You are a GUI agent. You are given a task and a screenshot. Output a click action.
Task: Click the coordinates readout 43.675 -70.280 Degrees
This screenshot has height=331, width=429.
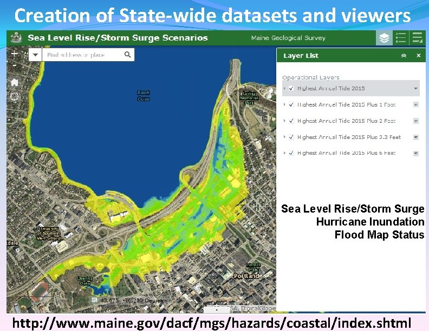[x=133, y=300]
